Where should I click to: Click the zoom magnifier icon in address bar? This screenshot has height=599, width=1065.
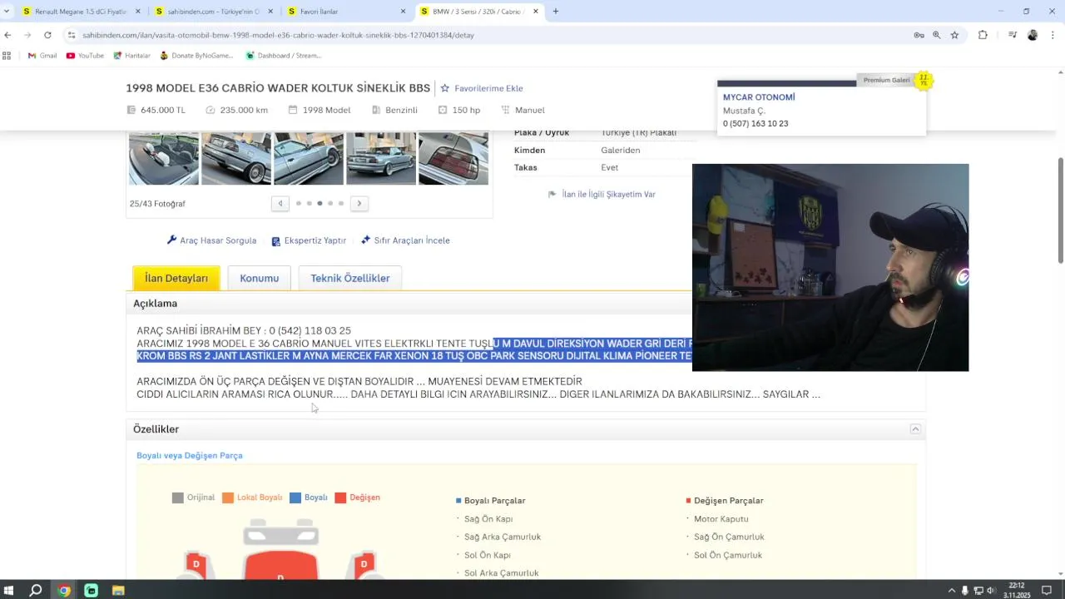click(x=937, y=35)
